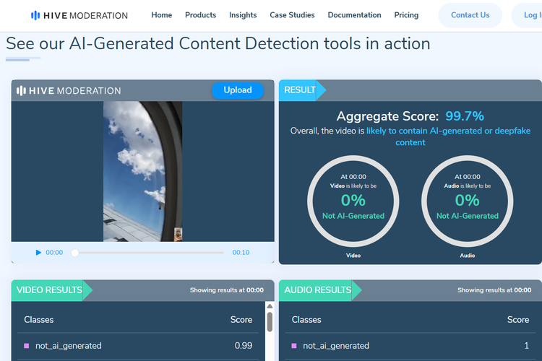Go to the Insights page

243,15
